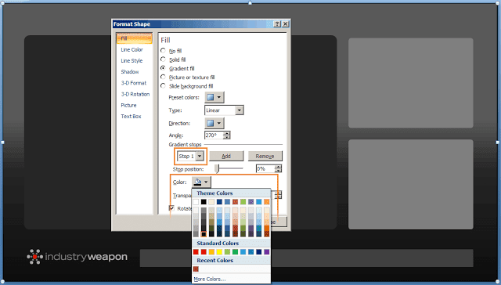
Task: Choose the yellow standard color
Action: 219,252
